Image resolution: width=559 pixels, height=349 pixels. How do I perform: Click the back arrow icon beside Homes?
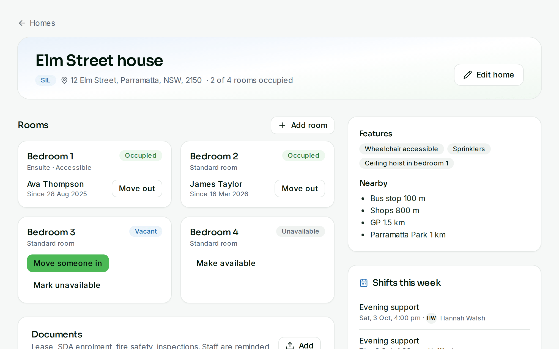point(22,23)
